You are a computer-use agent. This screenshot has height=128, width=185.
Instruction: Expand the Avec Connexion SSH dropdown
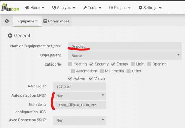[80, 121]
